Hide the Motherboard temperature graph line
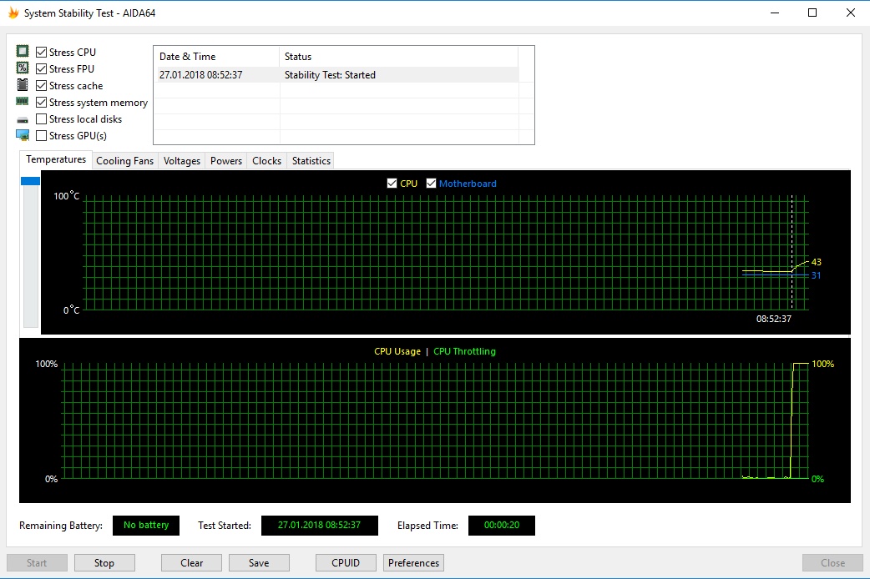Image resolution: width=870 pixels, height=579 pixels. tap(431, 183)
